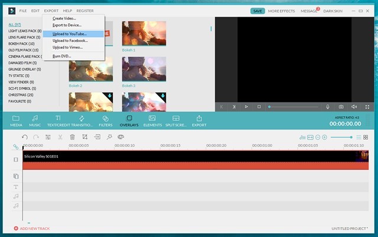This screenshot has width=378, height=237.
Task: Filter by Christmas (25) category
Action: pos(21,95)
